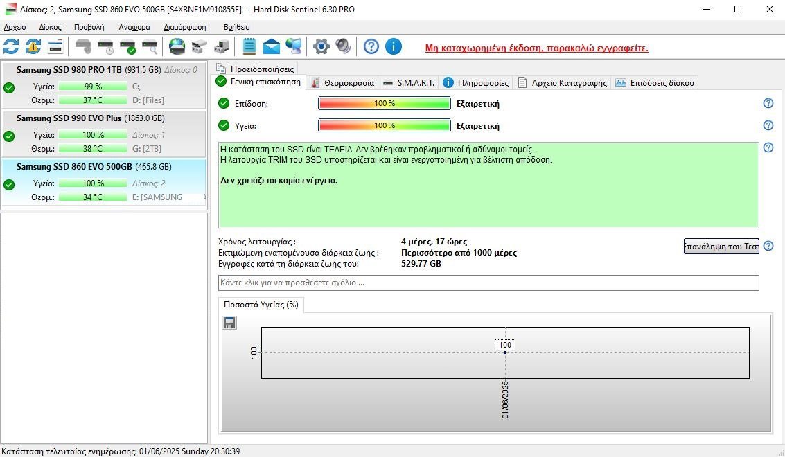Click help icon next to repeat test button
The height and width of the screenshot is (457, 785).
tap(768, 246)
